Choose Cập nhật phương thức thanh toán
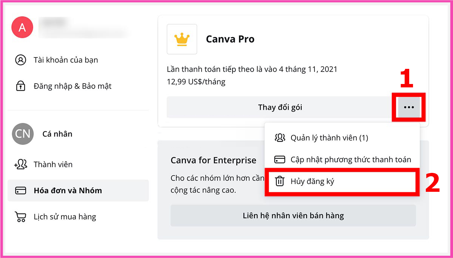 coord(350,160)
